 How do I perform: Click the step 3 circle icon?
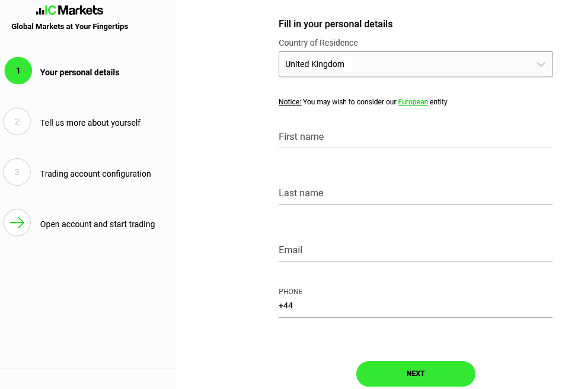17,172
